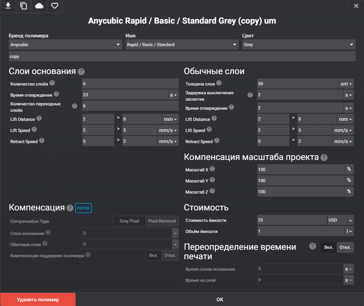Click help icon next to Толщина слоя
Screen dimensions: 364x306
tap(219, 83)
